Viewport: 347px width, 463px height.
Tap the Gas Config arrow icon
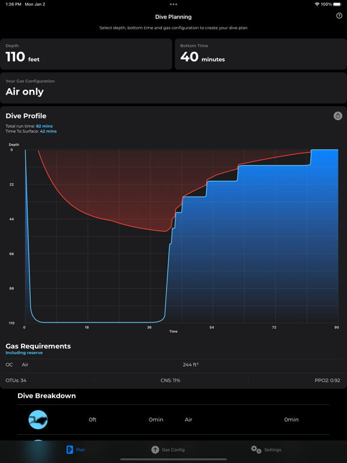click(155, 450)
